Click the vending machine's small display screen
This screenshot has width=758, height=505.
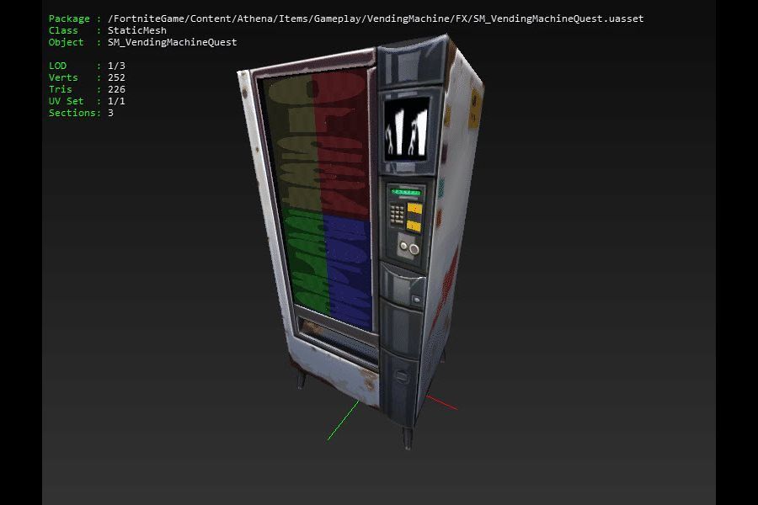[407, 129]
